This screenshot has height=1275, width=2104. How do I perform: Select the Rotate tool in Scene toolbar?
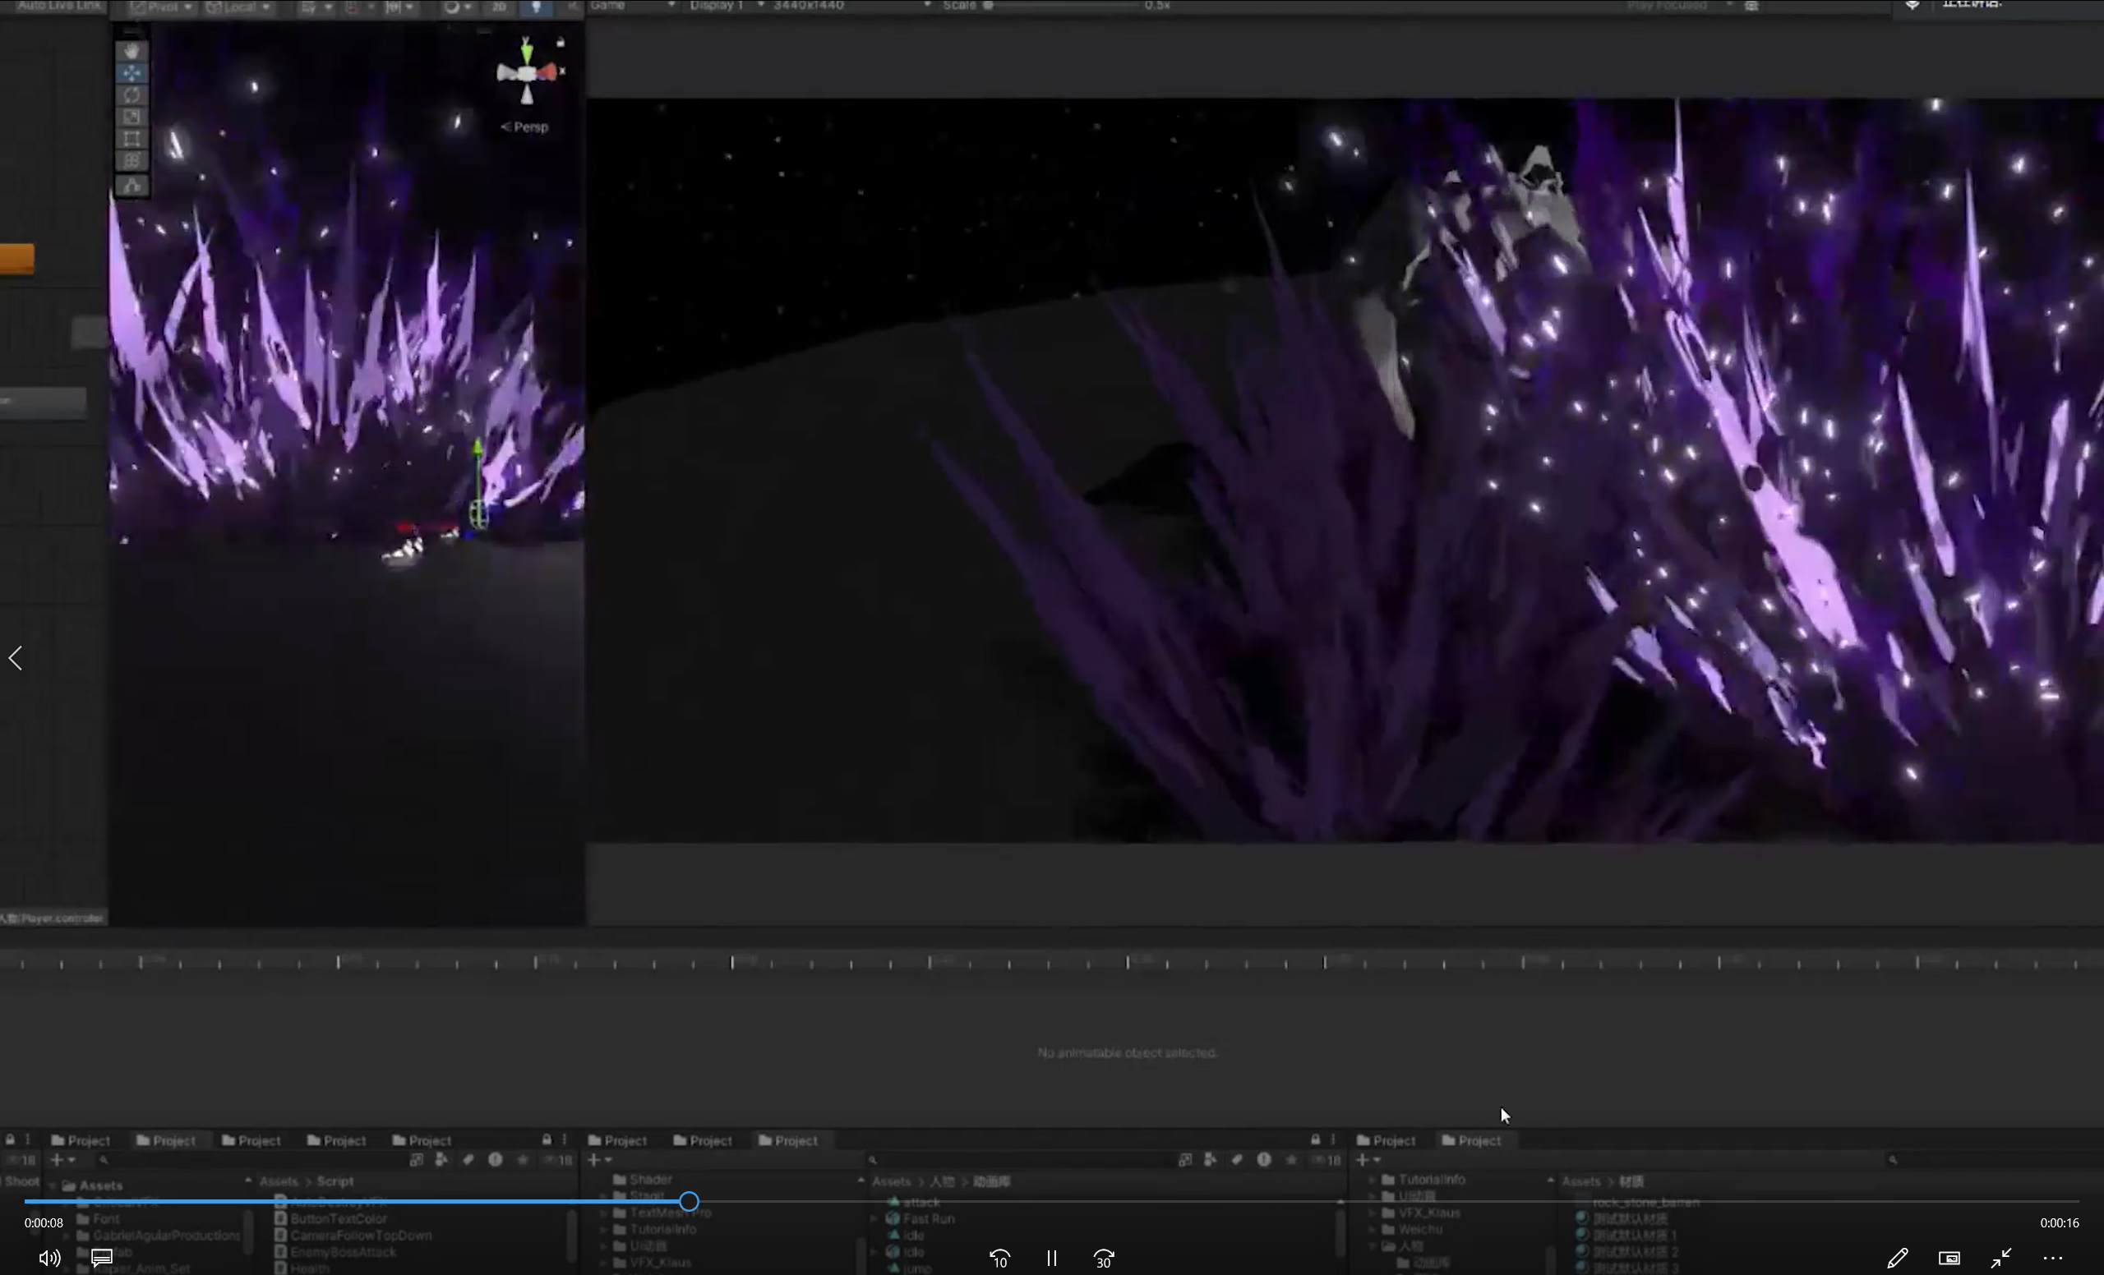131,95
